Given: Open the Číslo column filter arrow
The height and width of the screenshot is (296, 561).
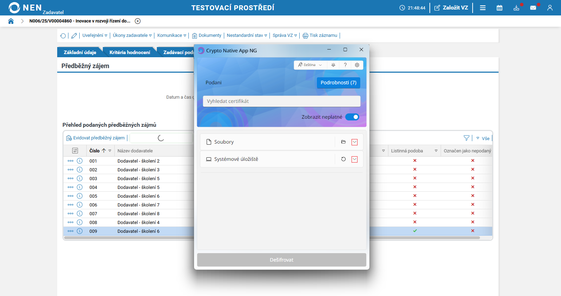Looking at the screenshot, I should coord(110,151).
